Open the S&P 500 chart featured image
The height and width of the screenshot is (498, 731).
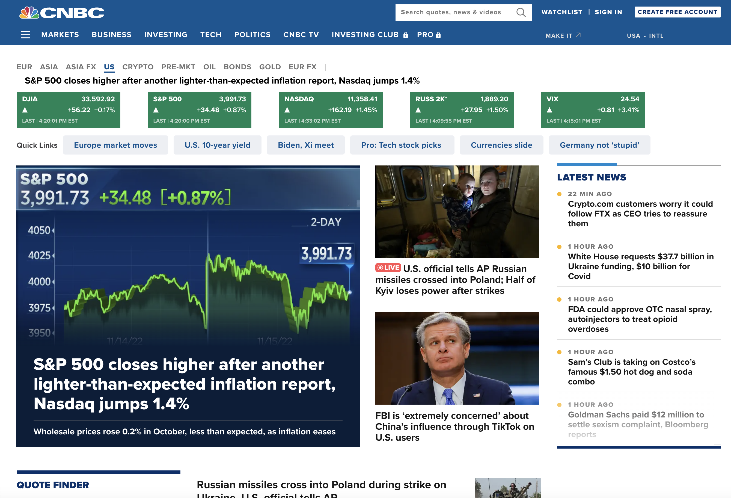click(x=188, y=256)
